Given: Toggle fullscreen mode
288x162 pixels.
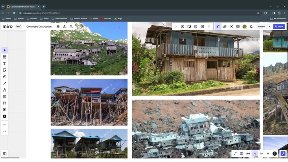Looking at the screenshot, I should 235,154.
